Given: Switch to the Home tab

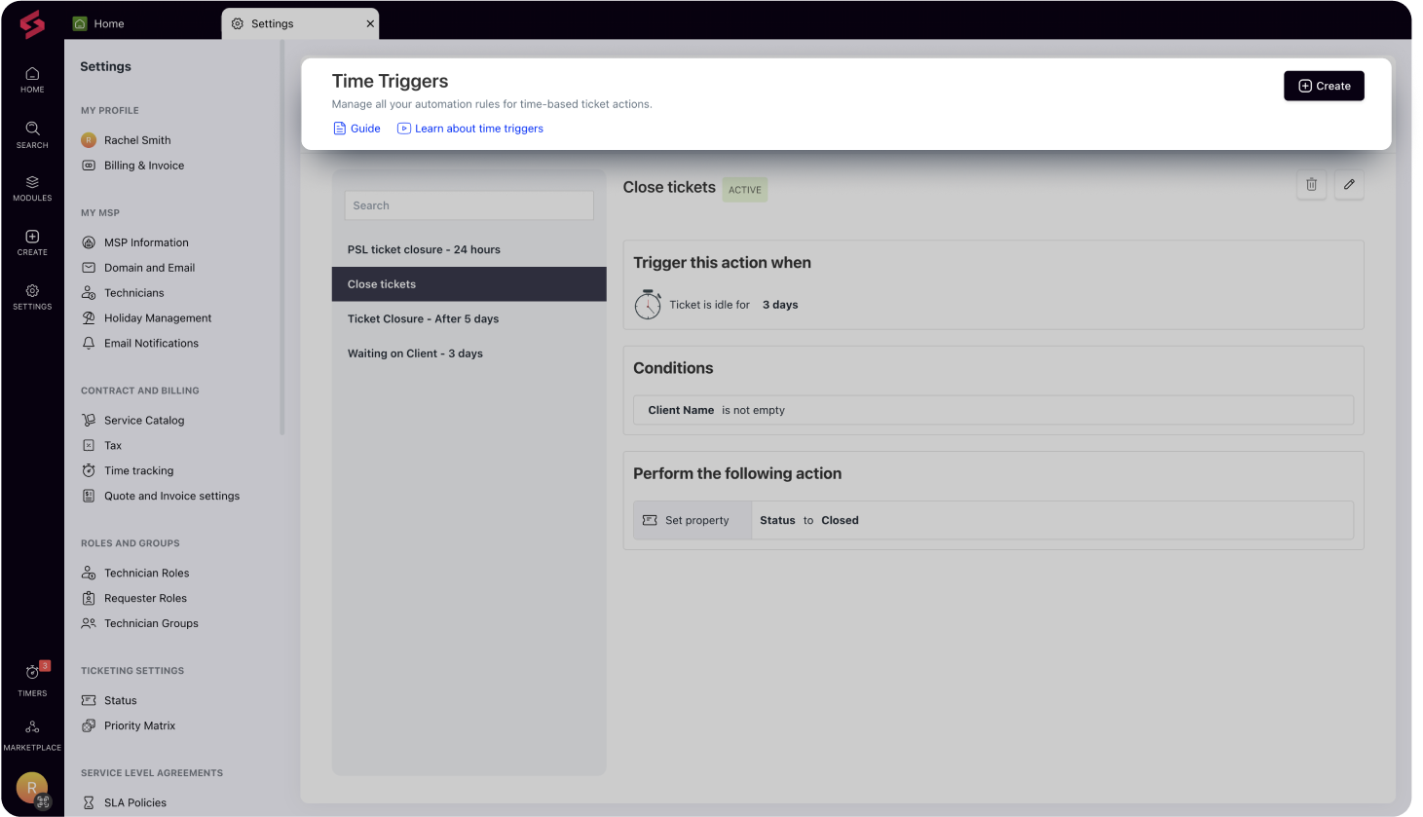Looking at the screenshot, I should coord(110,22).
